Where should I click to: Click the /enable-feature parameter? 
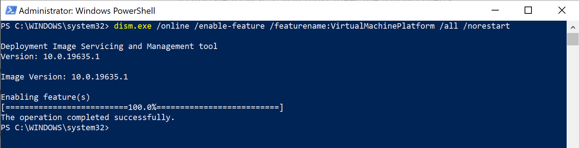click(x=230, y=26)
